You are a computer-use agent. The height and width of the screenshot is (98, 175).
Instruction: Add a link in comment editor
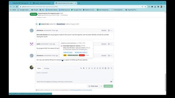95,68
